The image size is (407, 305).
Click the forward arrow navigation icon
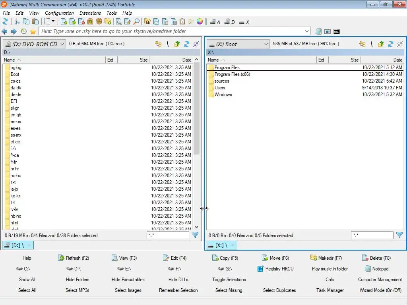click(x=14, y=31)
